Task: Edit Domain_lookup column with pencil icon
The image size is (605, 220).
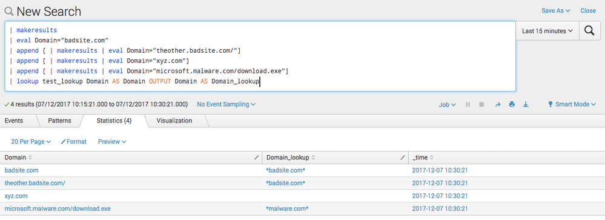Action: pos(403,158)
